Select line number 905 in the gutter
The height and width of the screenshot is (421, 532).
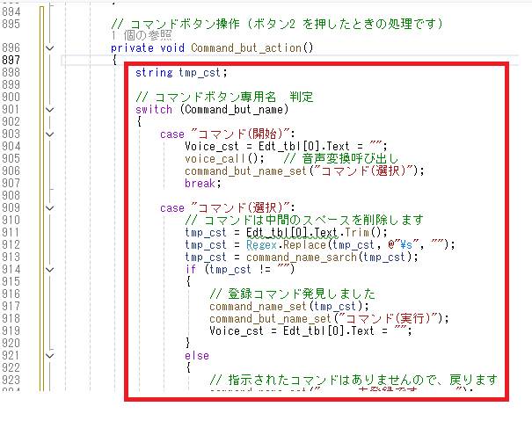pos(14,158)
